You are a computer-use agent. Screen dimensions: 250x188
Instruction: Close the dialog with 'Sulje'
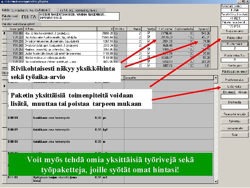coord(234,135)
